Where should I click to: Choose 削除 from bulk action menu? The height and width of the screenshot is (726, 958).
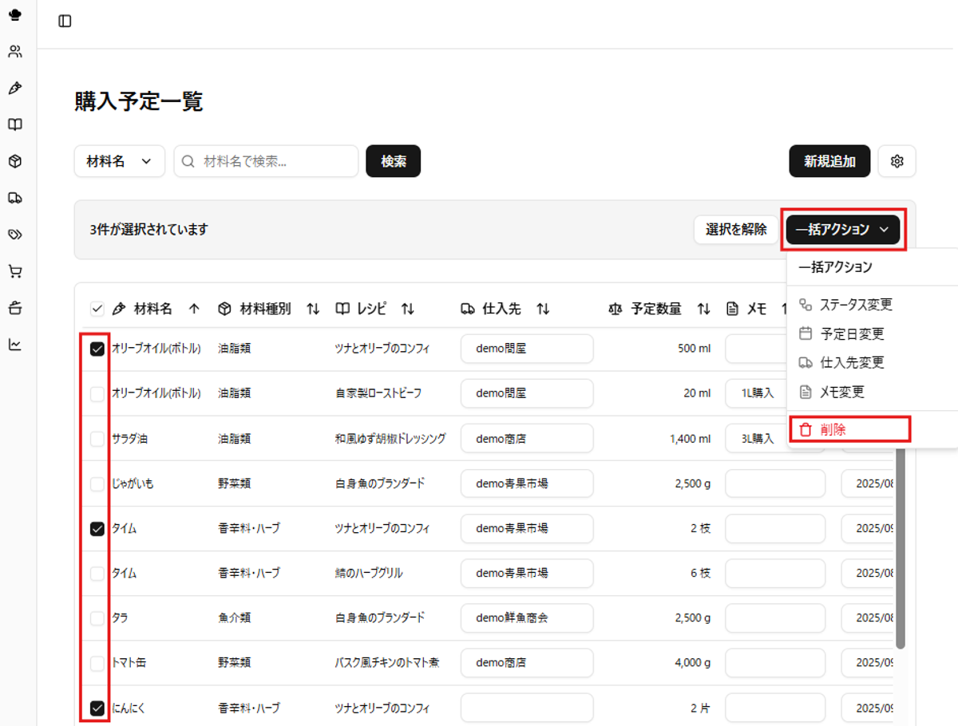click(x=850, y=429)
